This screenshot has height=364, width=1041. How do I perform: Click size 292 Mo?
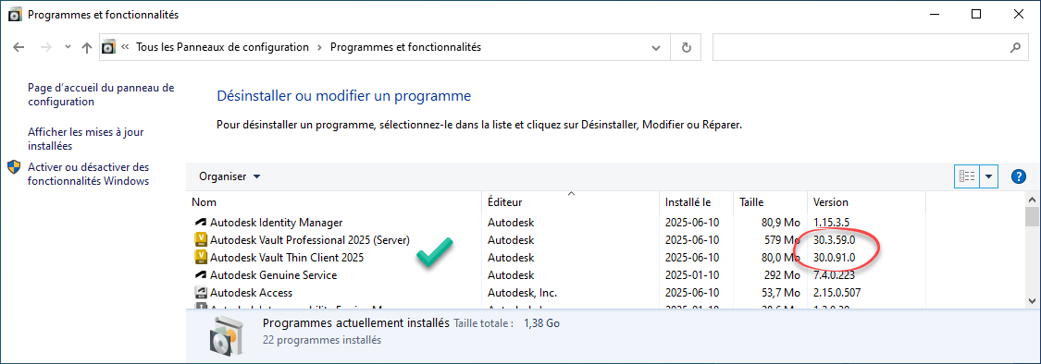tap(783, 274)
